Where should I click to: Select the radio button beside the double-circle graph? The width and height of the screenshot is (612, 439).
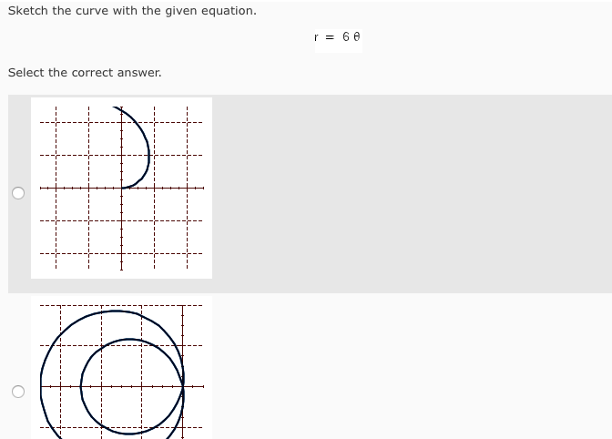click(18, 392)
